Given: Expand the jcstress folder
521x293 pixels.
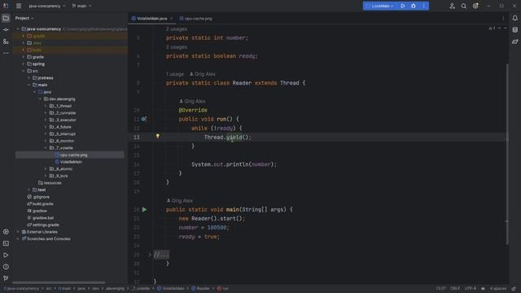Looking at the screenshot, I should (29, 78).
